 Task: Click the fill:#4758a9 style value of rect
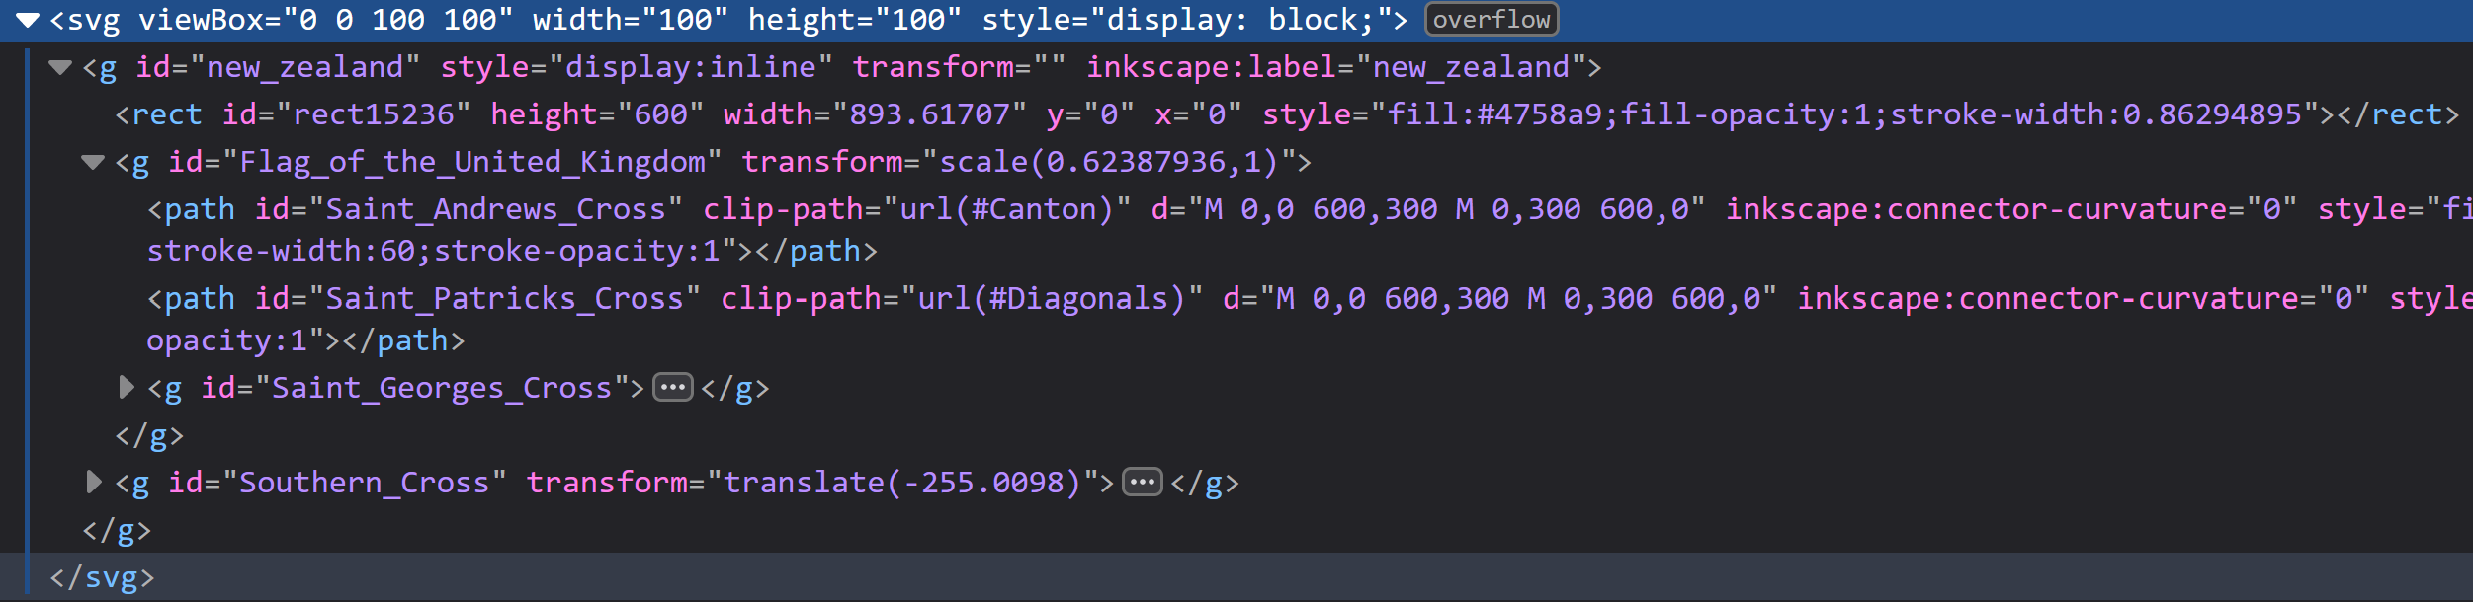1494,114
